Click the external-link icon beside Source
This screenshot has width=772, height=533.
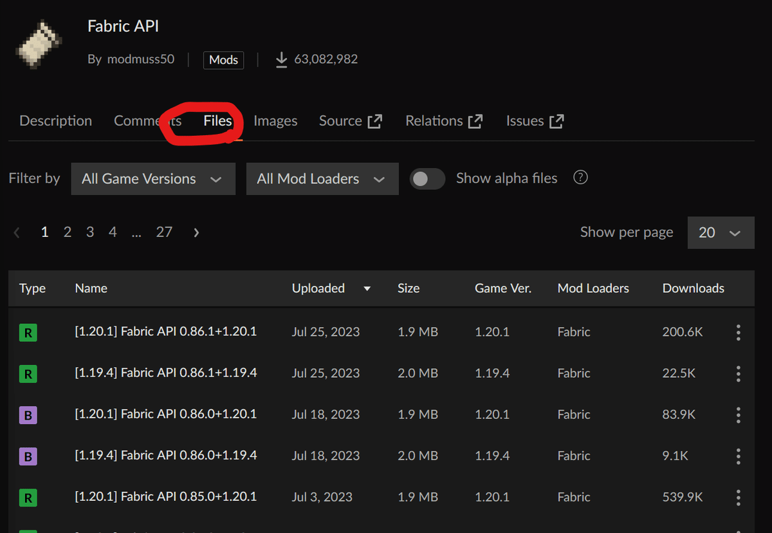pyautogui.click(x=374, y=121)
